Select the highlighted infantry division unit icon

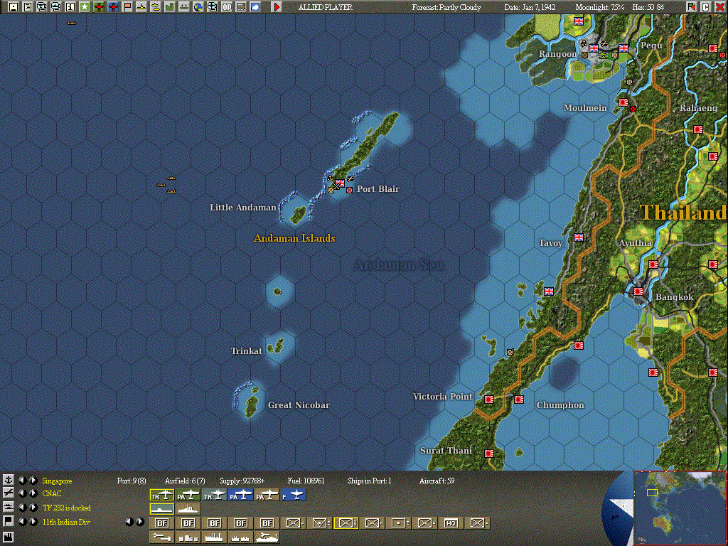(346, 523)
